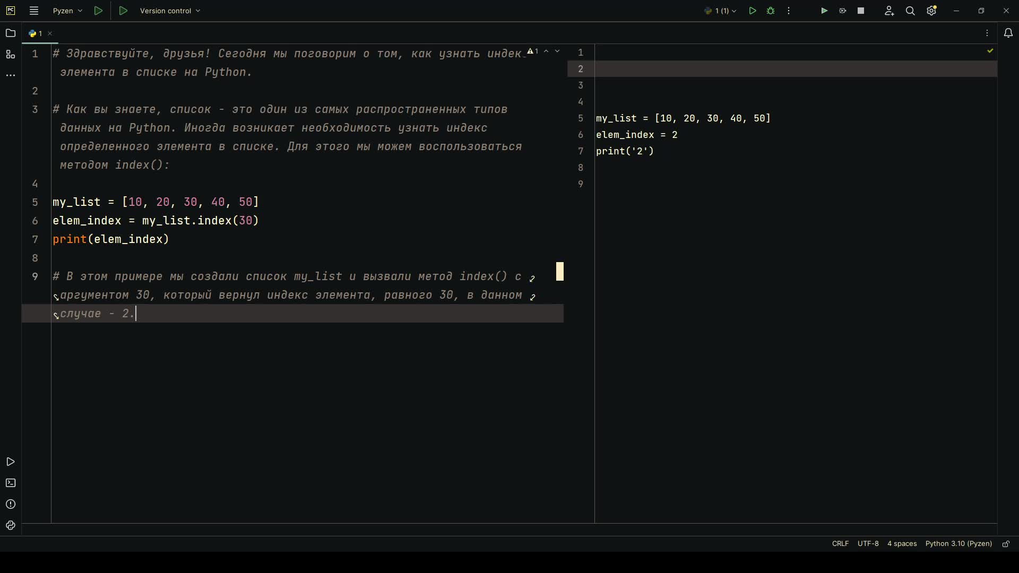Click the yellow warning stripe marker near scrollbar

pyautogui.click(x=559, y=271)
